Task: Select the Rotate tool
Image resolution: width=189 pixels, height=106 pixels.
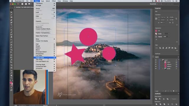Action: click(x=11, y=40)
